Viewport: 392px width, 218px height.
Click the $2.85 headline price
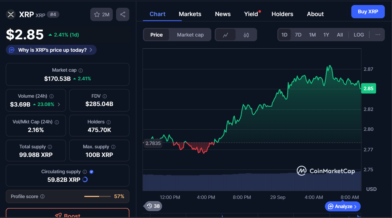pos(25,35)
